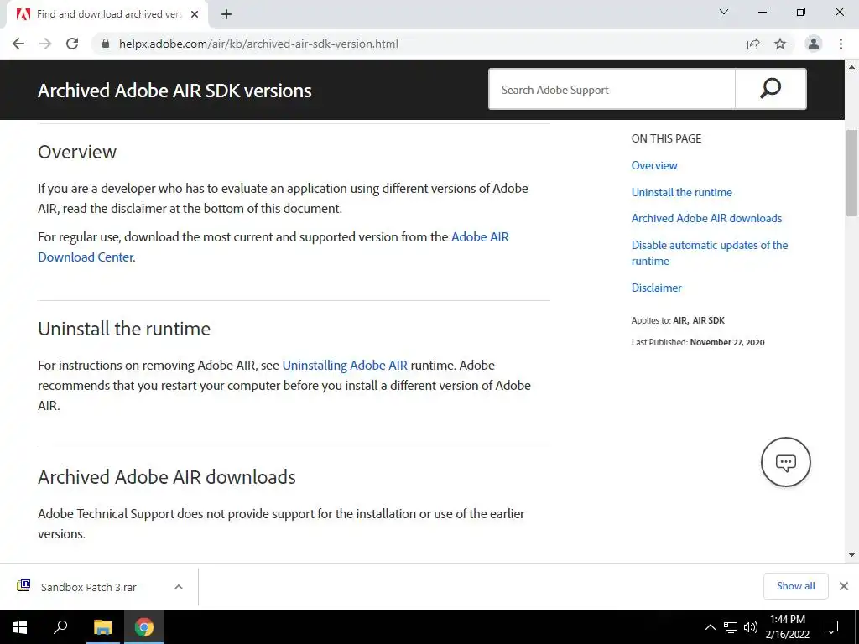Image resolution: width=859 pixels, height=644 pixels.
Task: Open the chat support bubble
Action: point(785,462)
